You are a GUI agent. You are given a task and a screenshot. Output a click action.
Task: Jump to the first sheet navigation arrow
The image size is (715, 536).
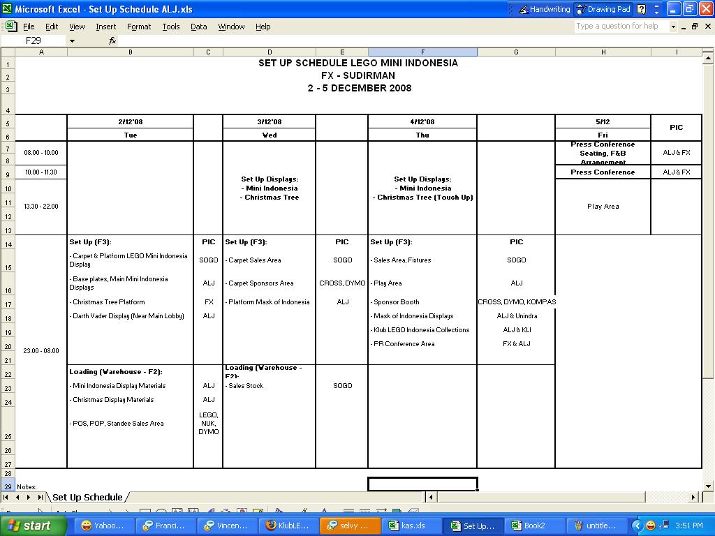[6, 497]
